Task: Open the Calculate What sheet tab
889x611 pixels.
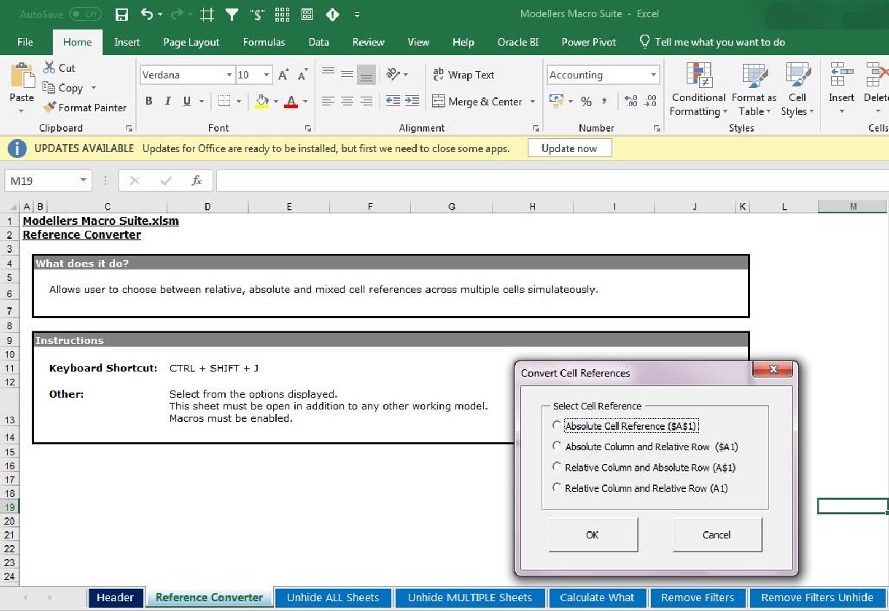Action: [597, 598]
